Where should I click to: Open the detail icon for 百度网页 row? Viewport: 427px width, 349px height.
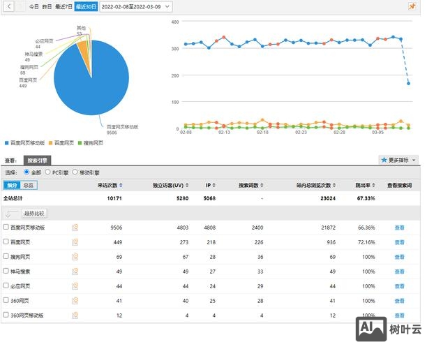point(75,242)
